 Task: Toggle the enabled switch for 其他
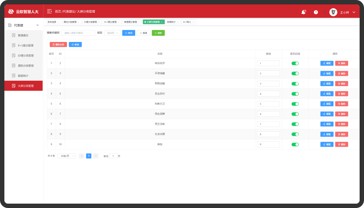[295, 145]
